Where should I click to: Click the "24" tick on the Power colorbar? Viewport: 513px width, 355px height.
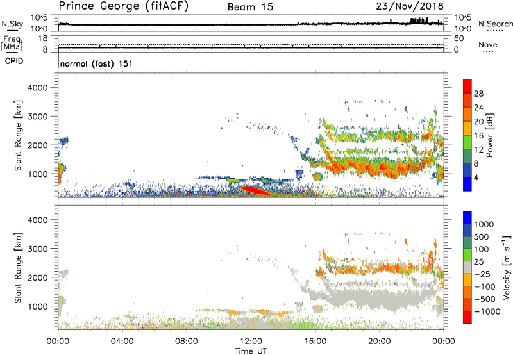pyautogui.click(x=478, y=108)
